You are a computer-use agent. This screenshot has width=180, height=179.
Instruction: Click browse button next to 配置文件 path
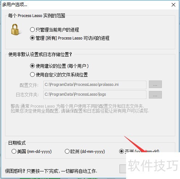155,84
